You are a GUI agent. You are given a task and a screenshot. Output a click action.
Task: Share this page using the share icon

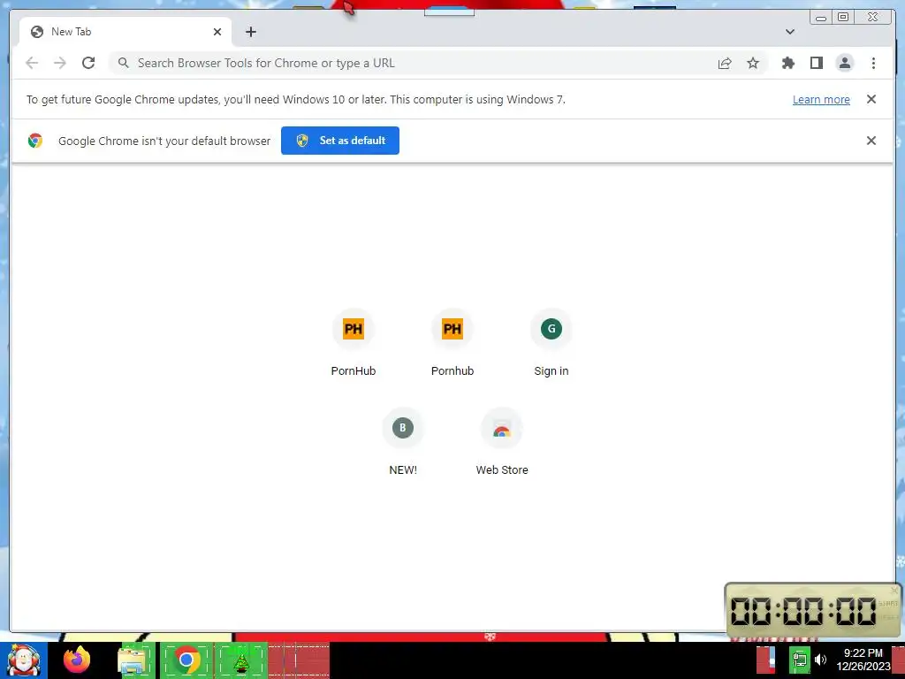[725, 63]
